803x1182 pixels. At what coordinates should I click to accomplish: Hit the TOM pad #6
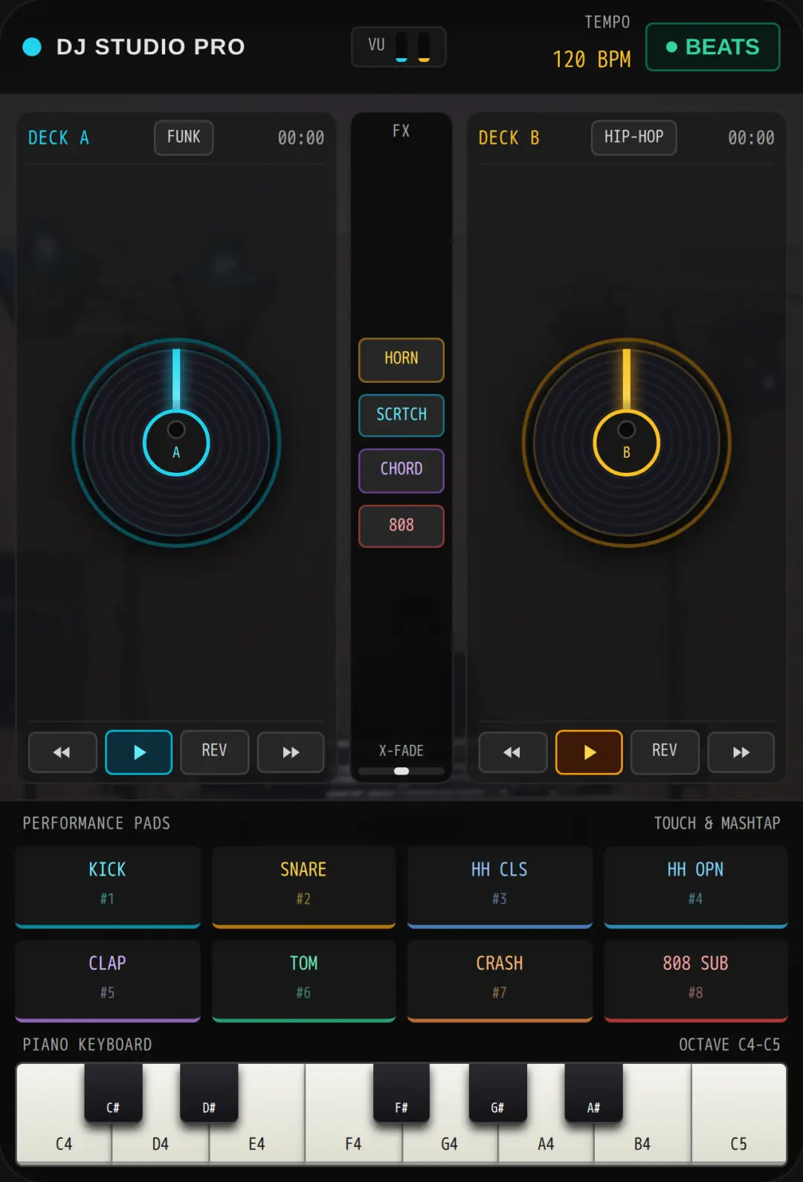point(303,981)
